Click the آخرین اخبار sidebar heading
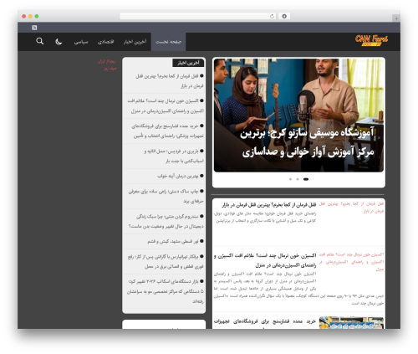The image size is (418, 354). point(188,63)
